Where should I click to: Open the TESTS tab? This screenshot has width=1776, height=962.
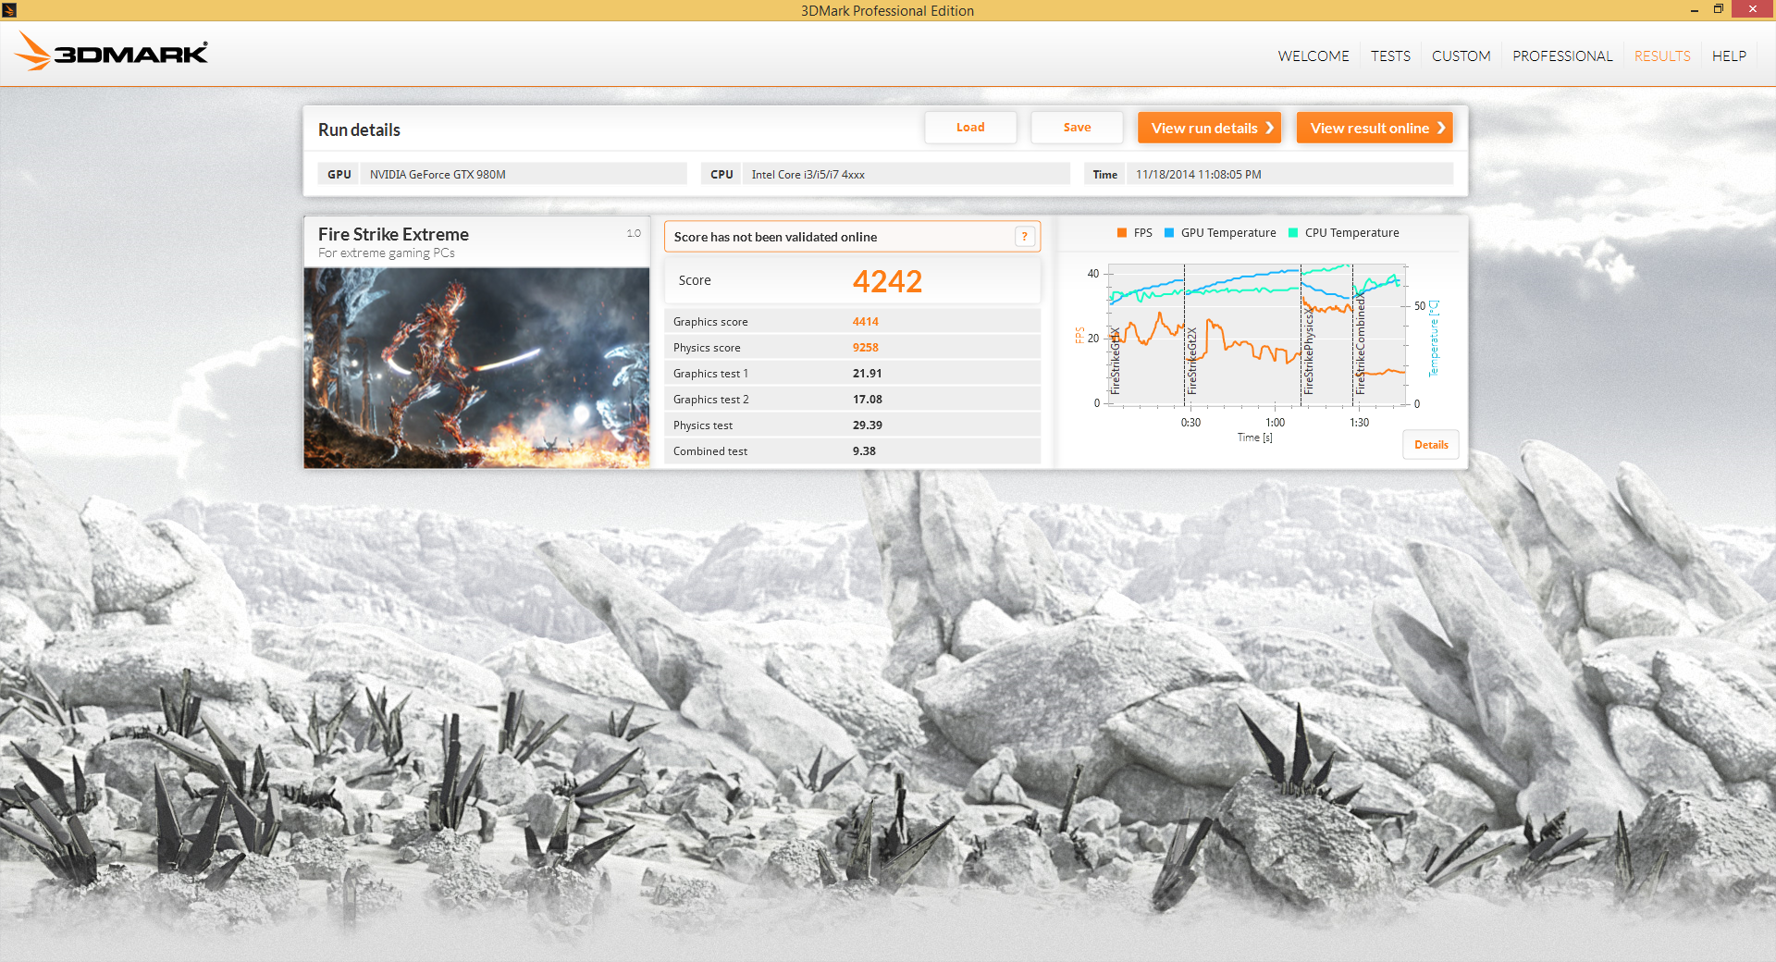[1390, 56]
